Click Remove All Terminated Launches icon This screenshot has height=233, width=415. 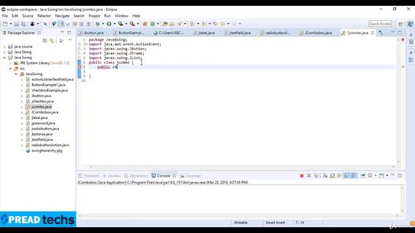coord(316,175)
